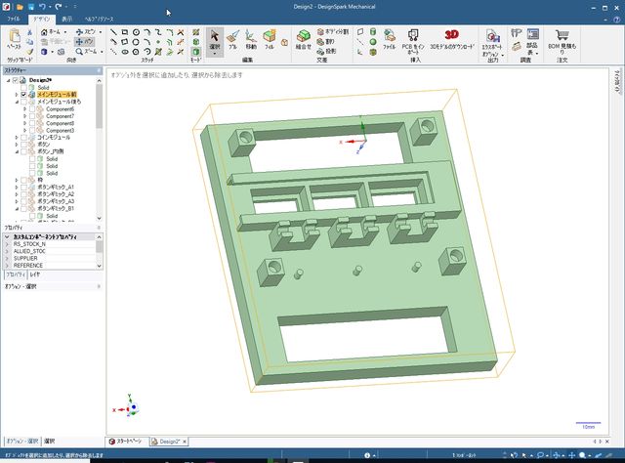Expand the RS_STOCK_N property row
625x463 pixels.
pyautogui.click(x=7, y=244)
